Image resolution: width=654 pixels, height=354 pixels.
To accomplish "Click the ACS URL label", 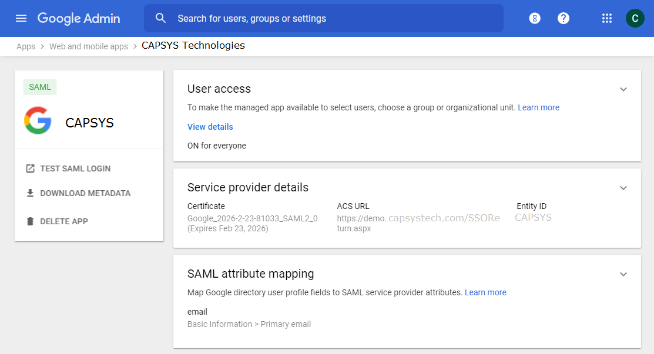I will pyautogui.click(x=353, y=206).
